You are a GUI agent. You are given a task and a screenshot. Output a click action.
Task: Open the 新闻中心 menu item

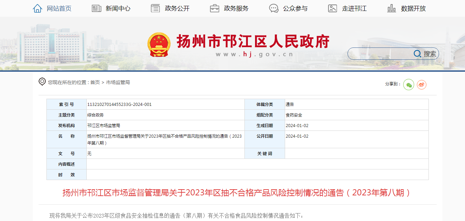tap(118, 9)
